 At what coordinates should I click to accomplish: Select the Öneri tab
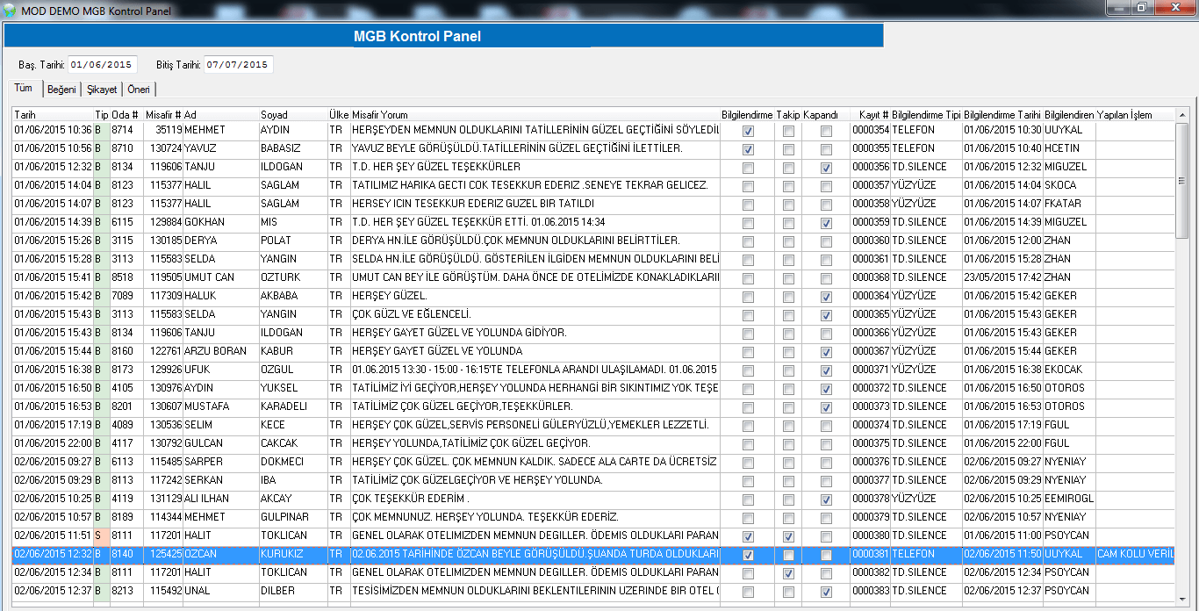tap(139, 90)
